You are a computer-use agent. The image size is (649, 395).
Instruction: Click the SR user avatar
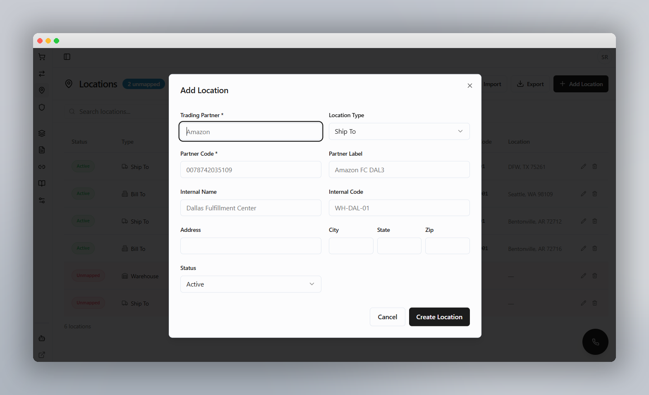tap(605, 57)
